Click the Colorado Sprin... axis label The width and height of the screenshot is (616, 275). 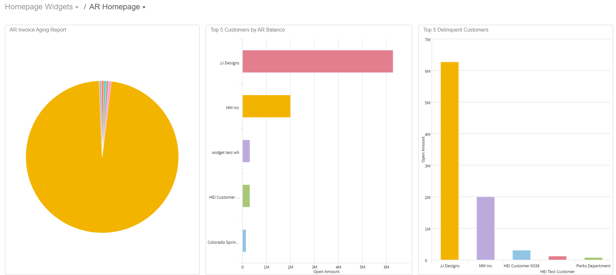[x=223, y=242]
